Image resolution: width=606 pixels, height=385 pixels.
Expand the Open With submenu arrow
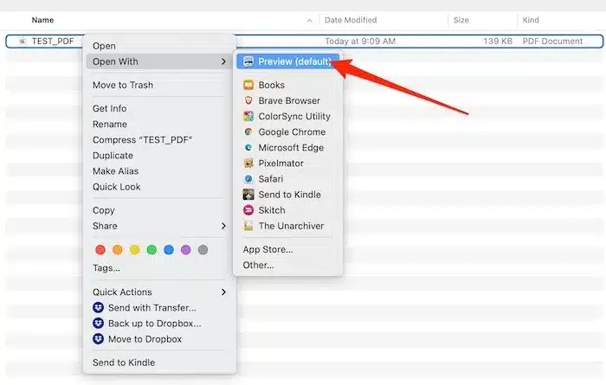point(223,61)
